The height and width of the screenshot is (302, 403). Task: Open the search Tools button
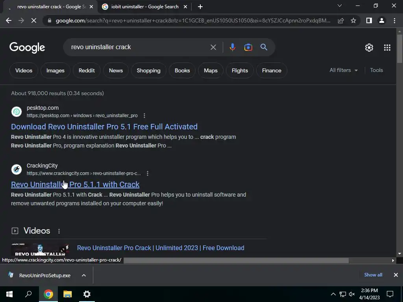(x=376, y=70)
